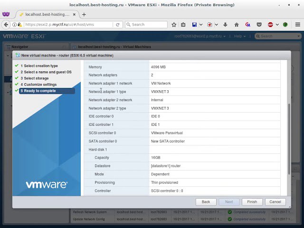This screenshot has width=304, height=228.
Task: Click the Back button in wizard
Action: pos(206,202)
